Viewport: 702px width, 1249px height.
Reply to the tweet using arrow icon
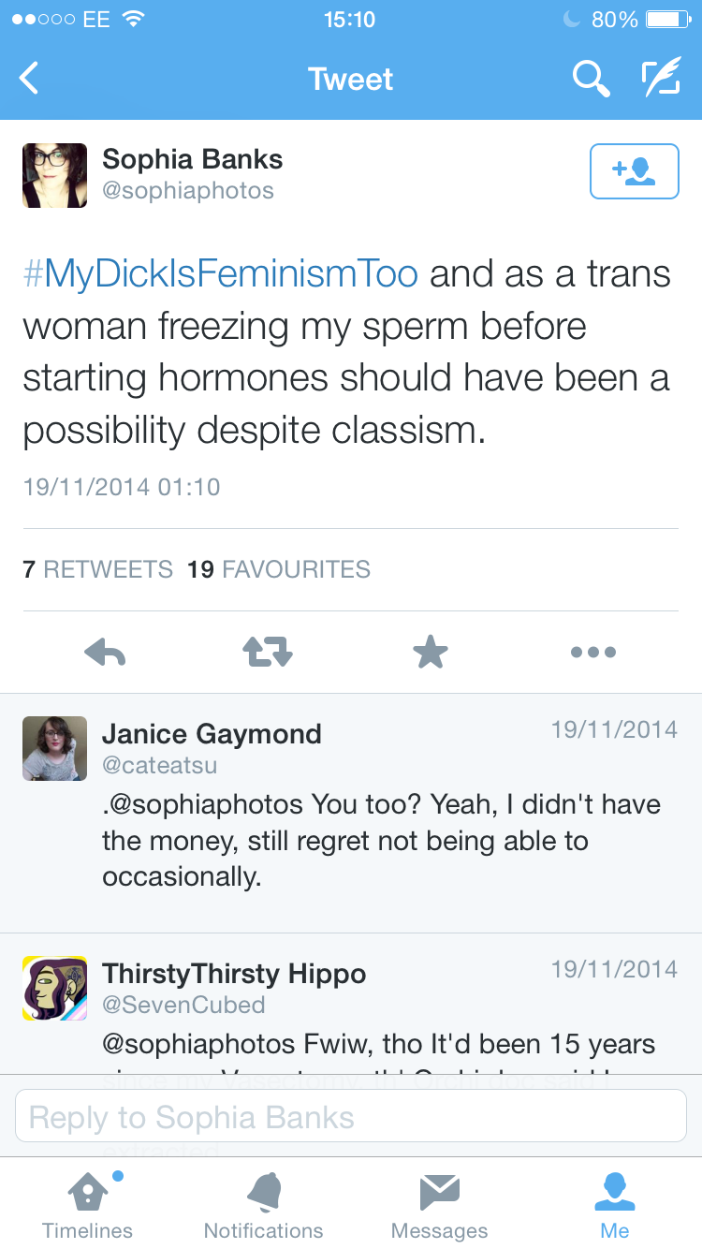click(105, 652)
